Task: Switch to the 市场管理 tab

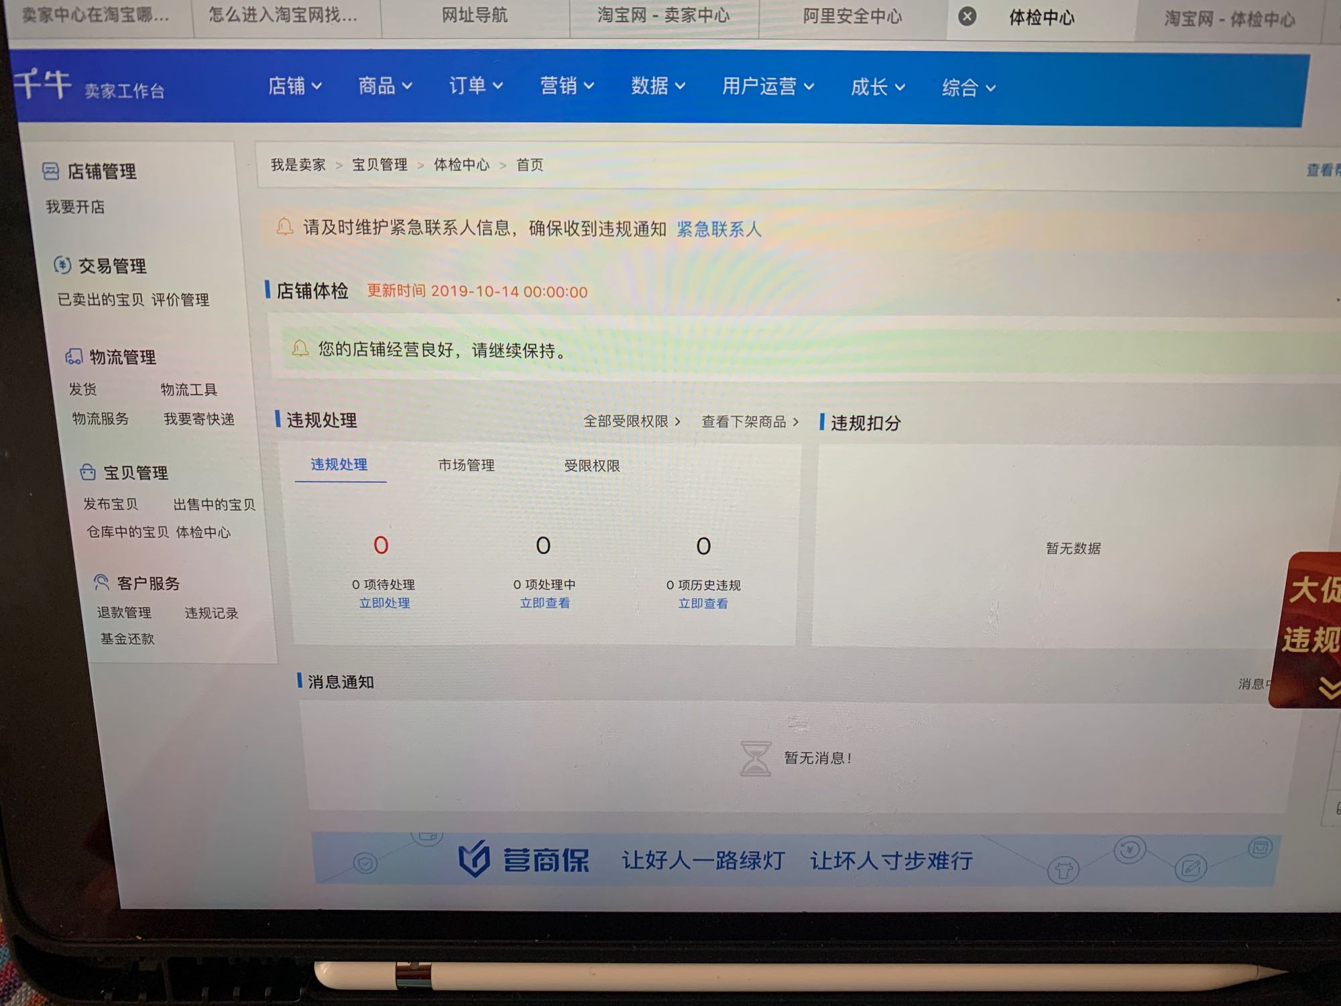Action: [x=466, y=465]
